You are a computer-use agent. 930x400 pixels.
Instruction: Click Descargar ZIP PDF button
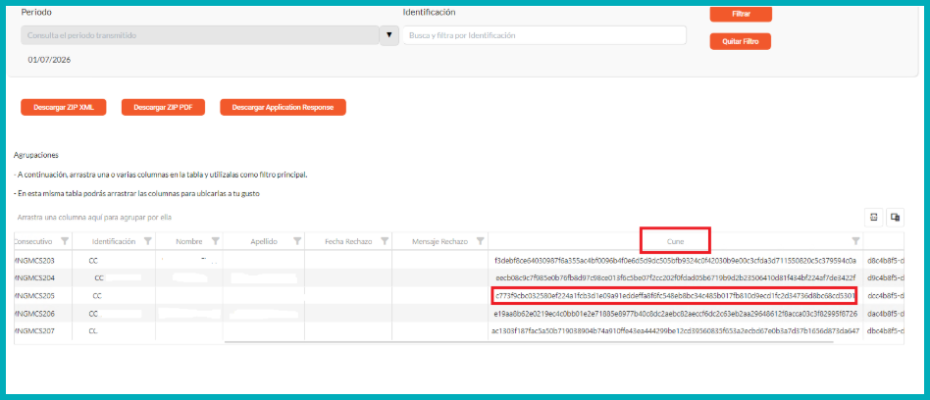[x=163, y=107]
